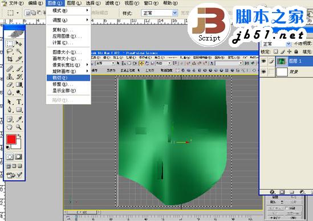Select the Brush tool
The image size is (313, 221).
tap(19, 69)
